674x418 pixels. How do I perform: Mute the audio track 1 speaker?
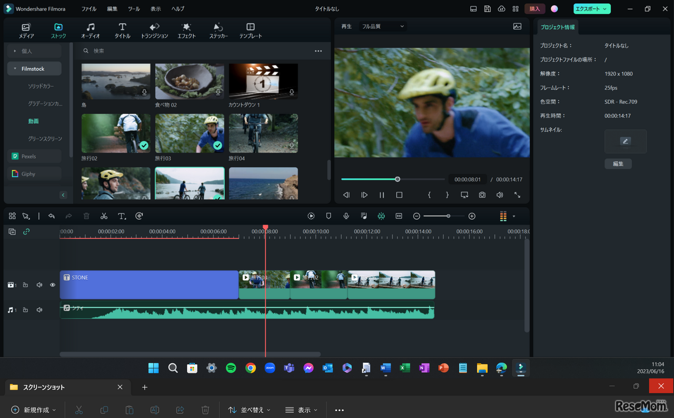coord(39,310)
